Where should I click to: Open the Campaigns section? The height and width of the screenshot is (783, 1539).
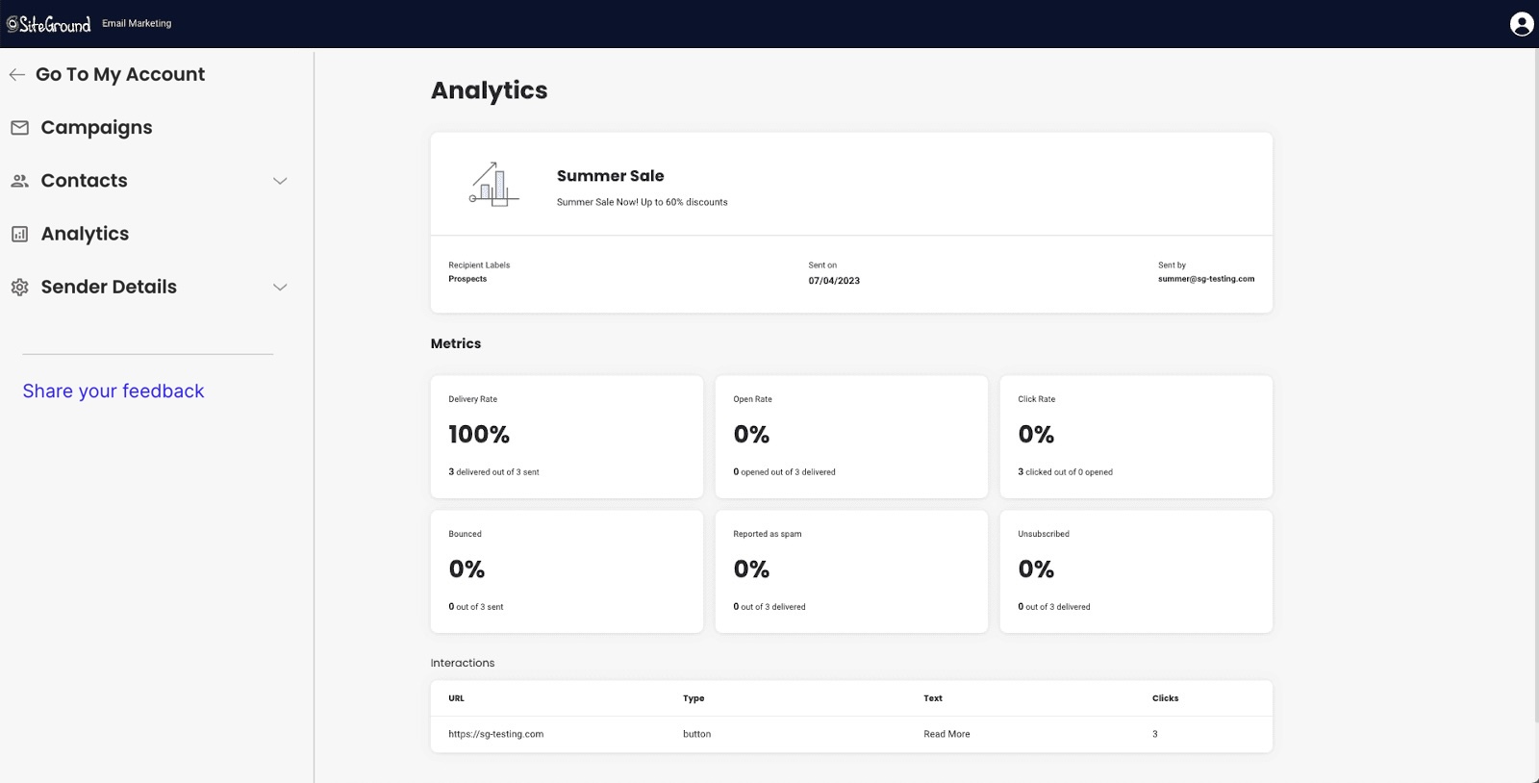coord(96,128)
